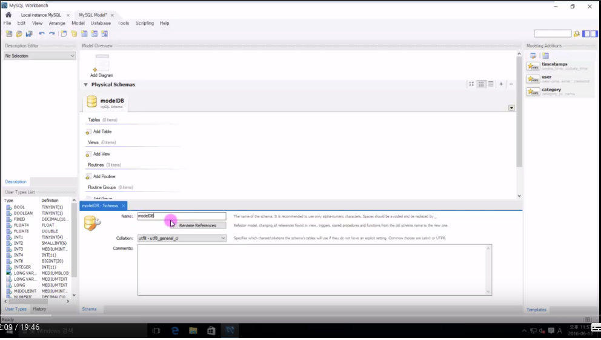The height and width of the screenshot is (340, 601).
Task: Add a new routine from the toolbar
Action: [105, 34]
